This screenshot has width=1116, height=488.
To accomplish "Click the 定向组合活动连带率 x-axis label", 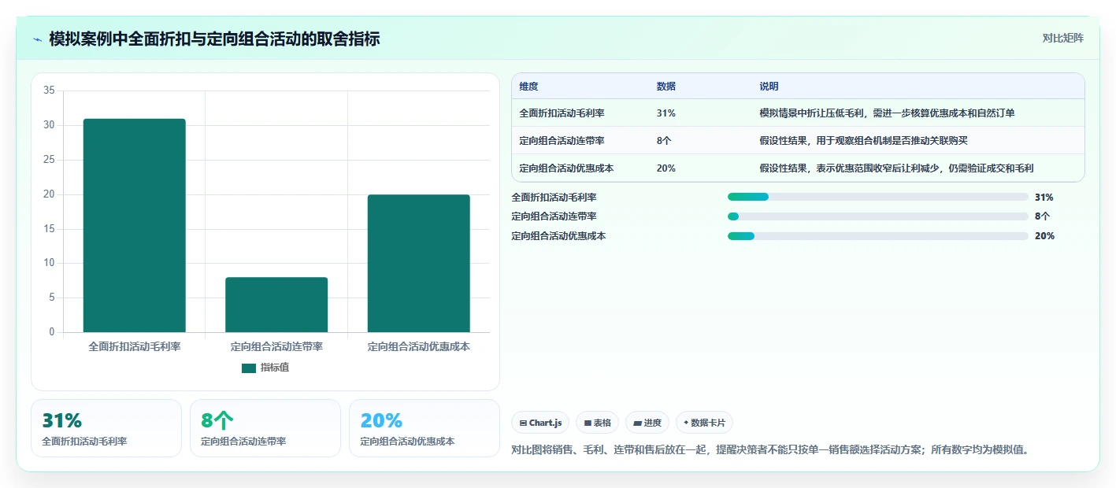I will 276,346.
